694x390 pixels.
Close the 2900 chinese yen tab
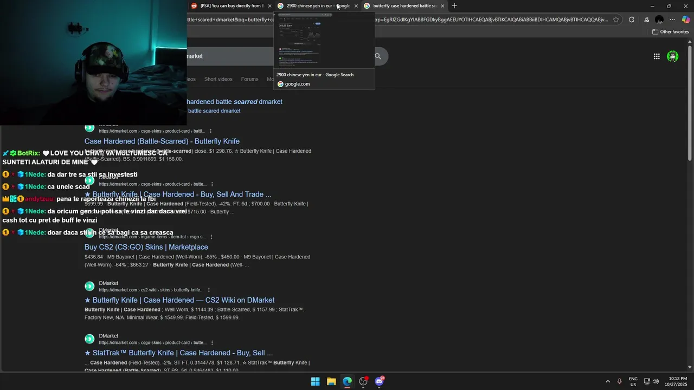356,6
